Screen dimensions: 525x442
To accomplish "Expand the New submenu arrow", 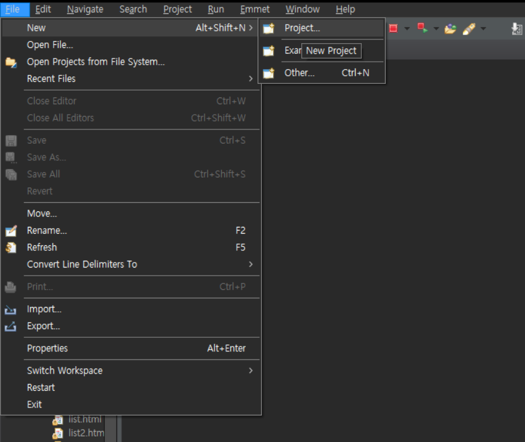I will pos(251,28).
